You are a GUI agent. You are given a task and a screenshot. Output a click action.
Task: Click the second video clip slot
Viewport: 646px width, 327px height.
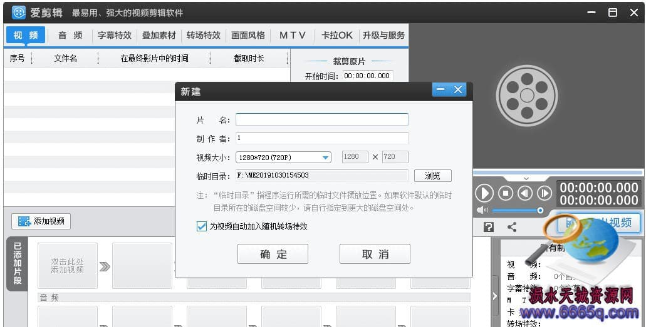[x=142, y=266]
